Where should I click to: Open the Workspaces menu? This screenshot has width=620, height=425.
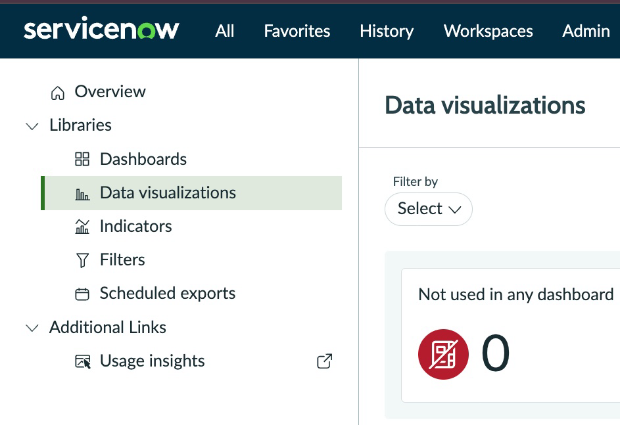tap(489, 32)
